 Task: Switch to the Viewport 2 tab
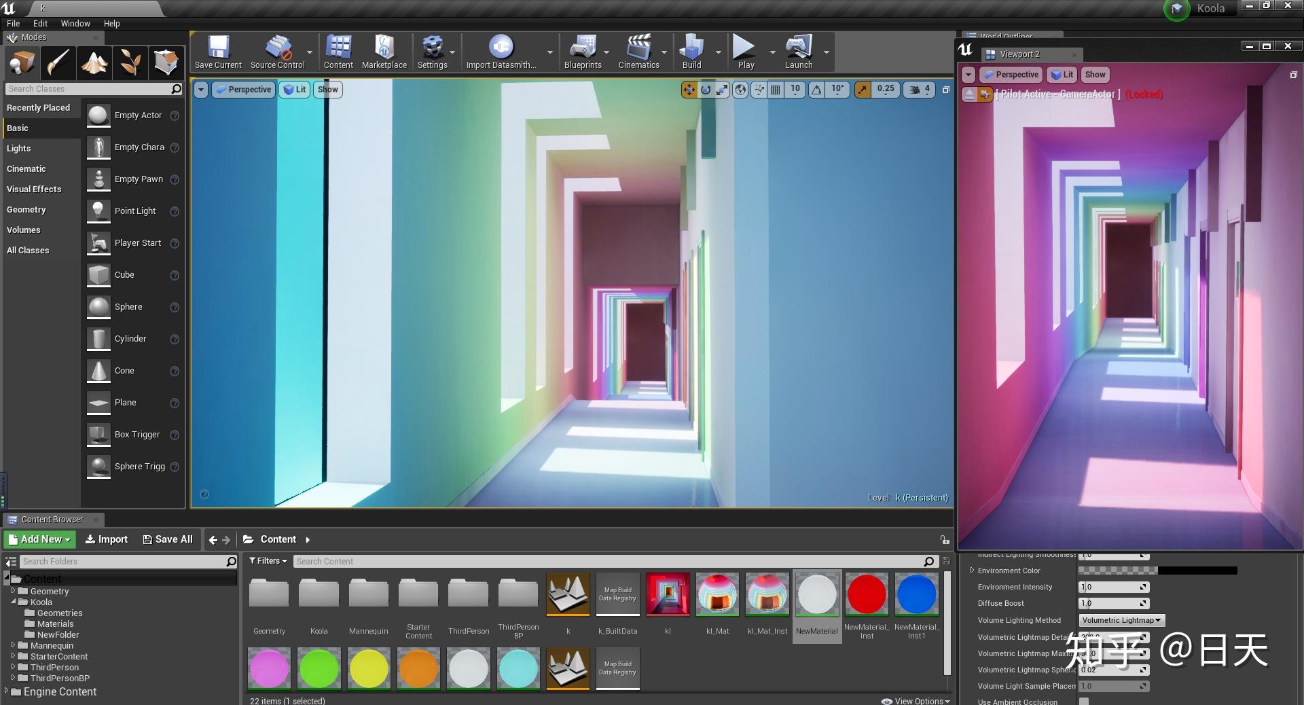(1019, 54)
